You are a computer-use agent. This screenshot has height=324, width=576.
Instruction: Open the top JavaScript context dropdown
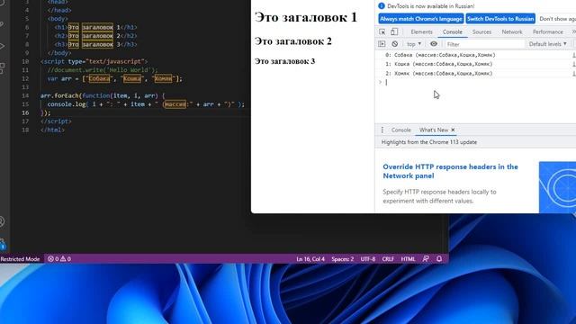(414, 44)
